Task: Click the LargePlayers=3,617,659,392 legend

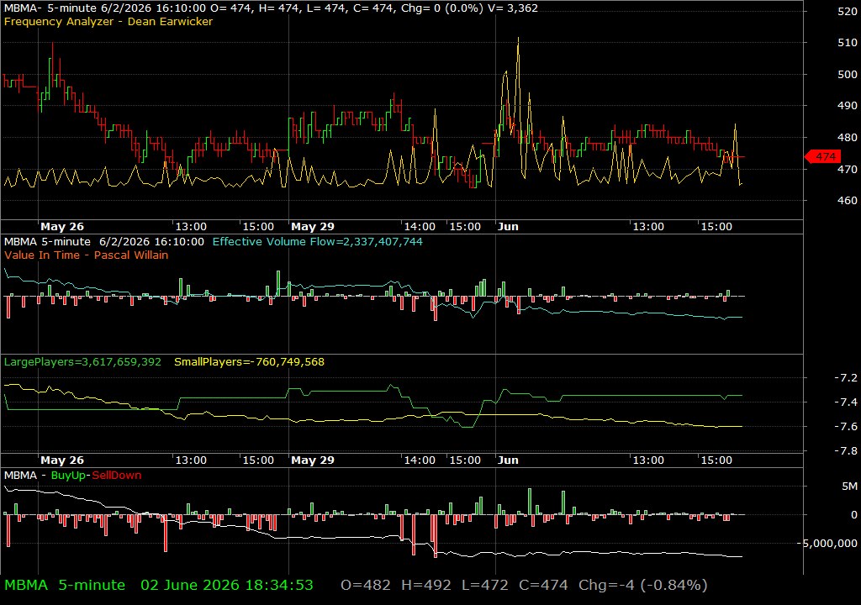Action: pyautogui.click(x=82, y=362)
